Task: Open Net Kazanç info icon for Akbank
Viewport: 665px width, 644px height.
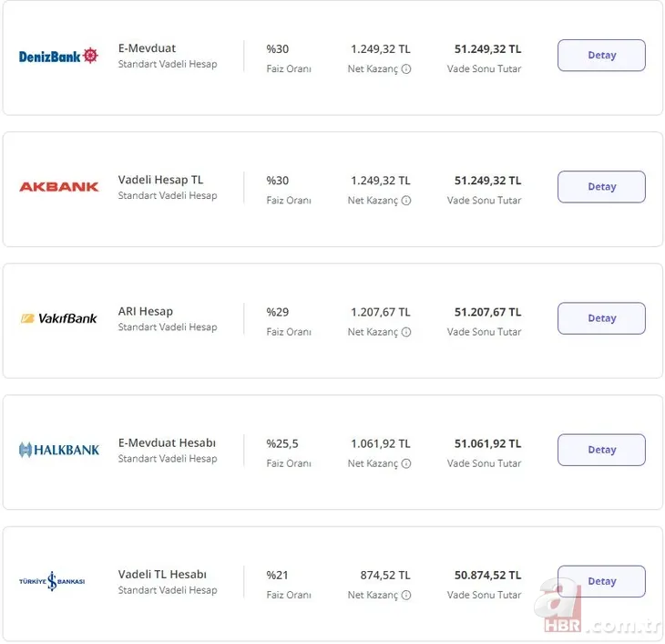Action: 406,201
